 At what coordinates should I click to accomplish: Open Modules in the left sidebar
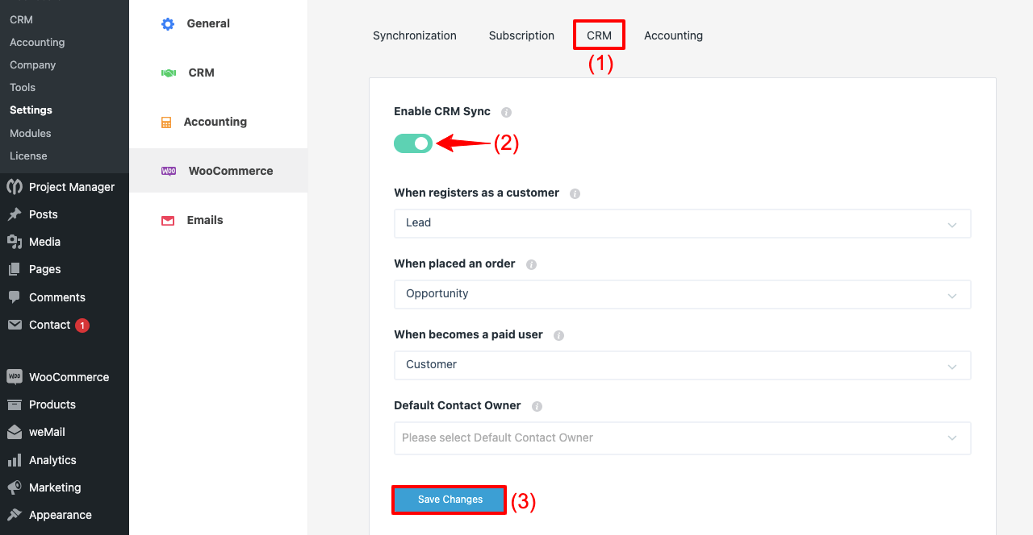31,133
